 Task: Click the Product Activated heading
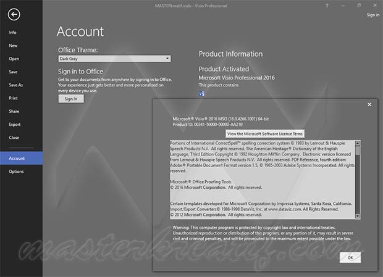tap(224, 69)
